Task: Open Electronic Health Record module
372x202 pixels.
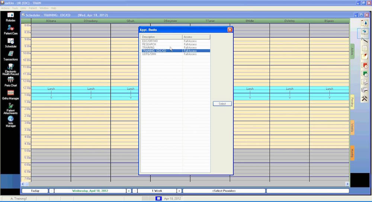Action: point(10,69)
